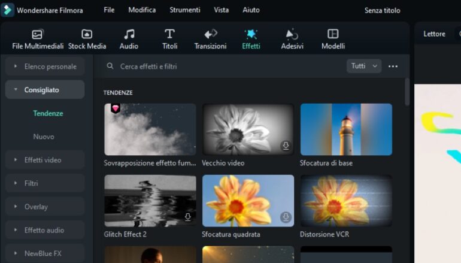Click the effects panel vertical scrollbar
Screen dimensions: 461x263
(x=407, y=92)
